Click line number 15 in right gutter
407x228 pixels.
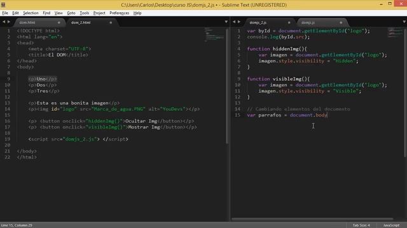pos(237,115)
